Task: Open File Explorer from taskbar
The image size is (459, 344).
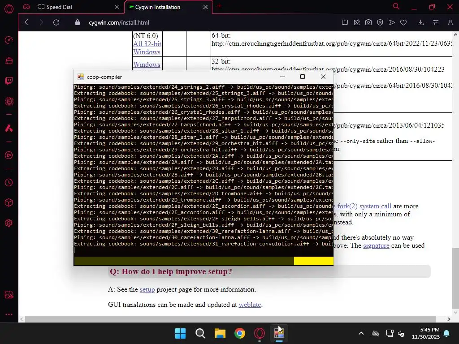Action: coord(220,333)
